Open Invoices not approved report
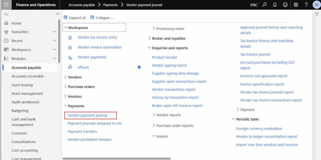321x160 pixels. 264,76
